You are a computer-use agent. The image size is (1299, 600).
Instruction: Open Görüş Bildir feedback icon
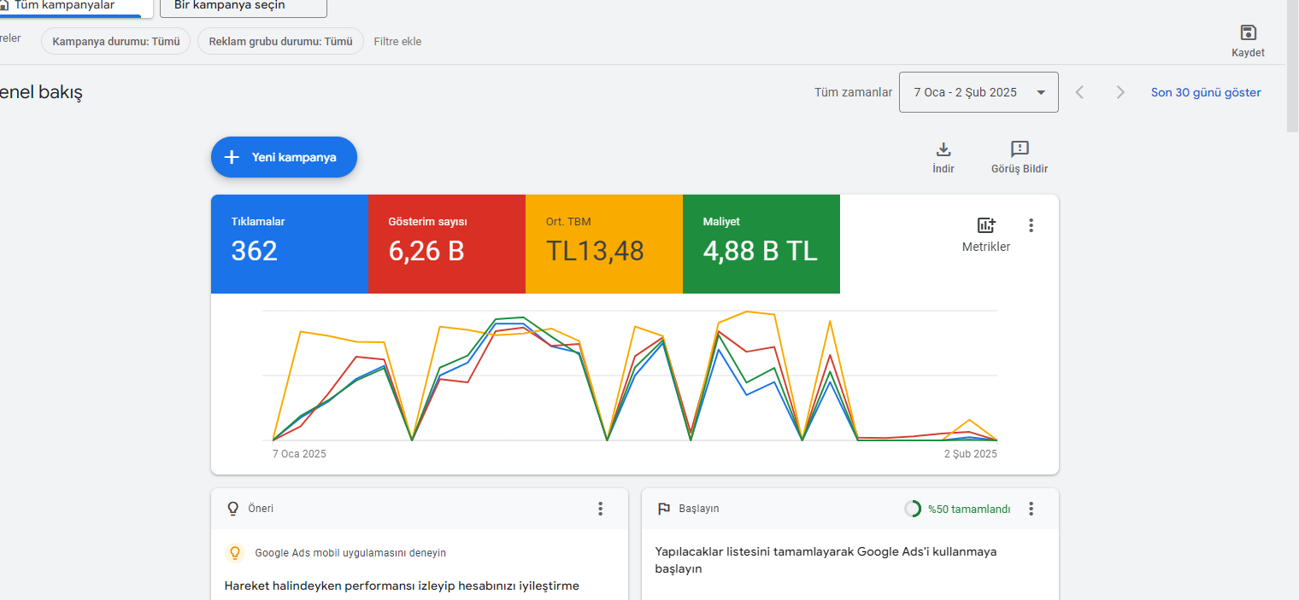[x=1020, y=149]
